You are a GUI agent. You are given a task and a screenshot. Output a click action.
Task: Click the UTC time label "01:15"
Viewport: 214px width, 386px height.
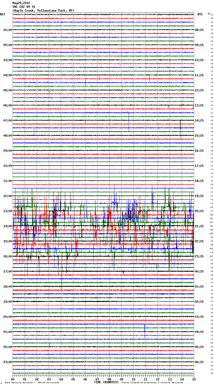pos(199,287)
